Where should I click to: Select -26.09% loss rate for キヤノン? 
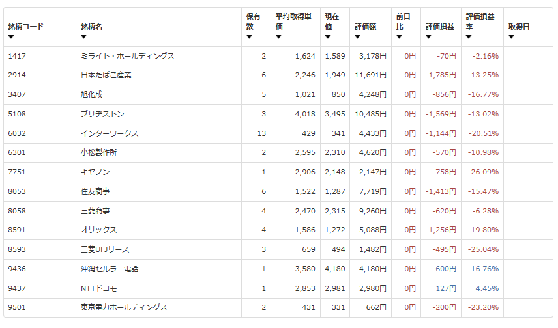pos(483,172)
